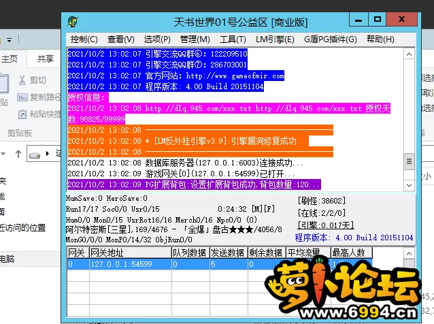Click the LM反外挂引擎v3.9 log line

[x=188, y=141]
